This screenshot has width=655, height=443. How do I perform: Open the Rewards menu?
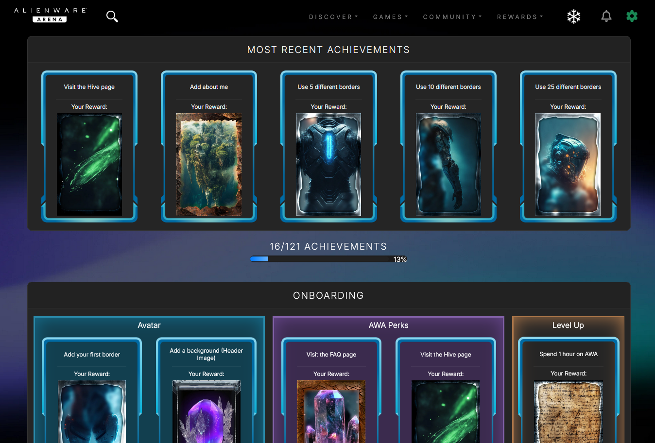(520, 17)
